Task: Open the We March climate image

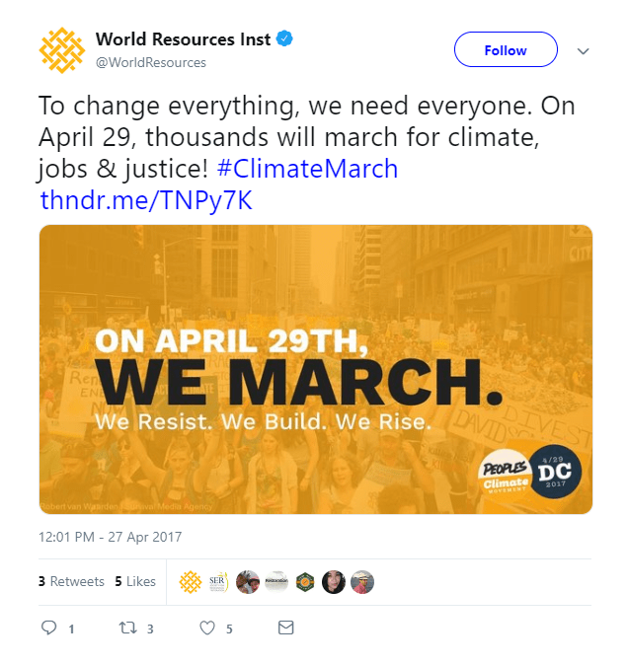Action: [x=315, y=369]
